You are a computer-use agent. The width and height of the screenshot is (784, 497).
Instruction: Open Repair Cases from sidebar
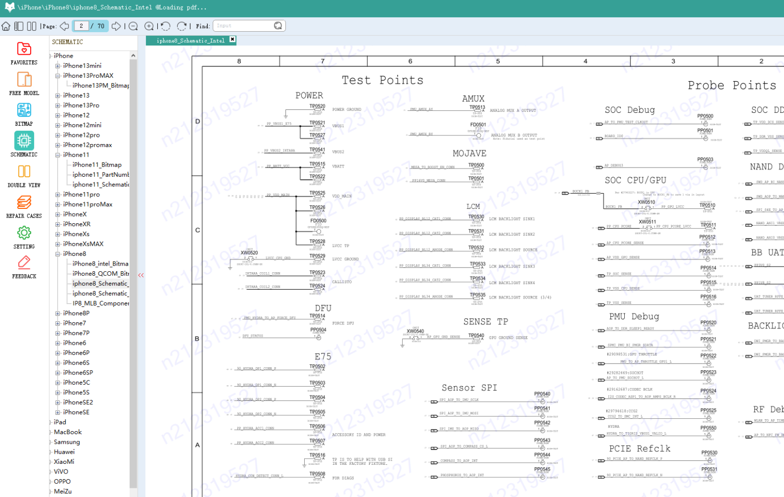click(24, 207)
